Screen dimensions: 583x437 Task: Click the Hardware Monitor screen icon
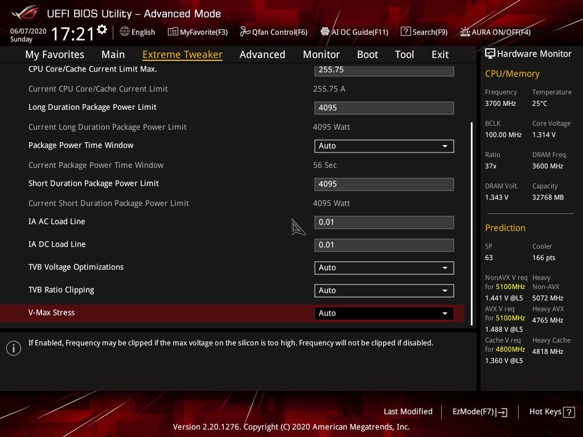[x=490, y=54]
